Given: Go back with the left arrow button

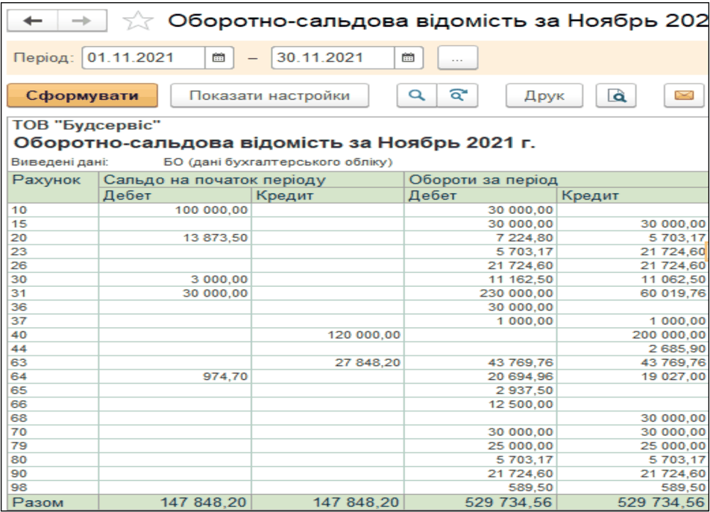Looking at the screenshot, I should 33,21.
